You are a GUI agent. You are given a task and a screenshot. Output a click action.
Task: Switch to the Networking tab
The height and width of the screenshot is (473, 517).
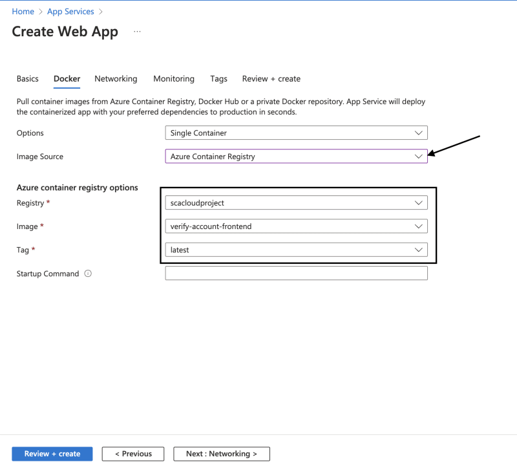116,79
